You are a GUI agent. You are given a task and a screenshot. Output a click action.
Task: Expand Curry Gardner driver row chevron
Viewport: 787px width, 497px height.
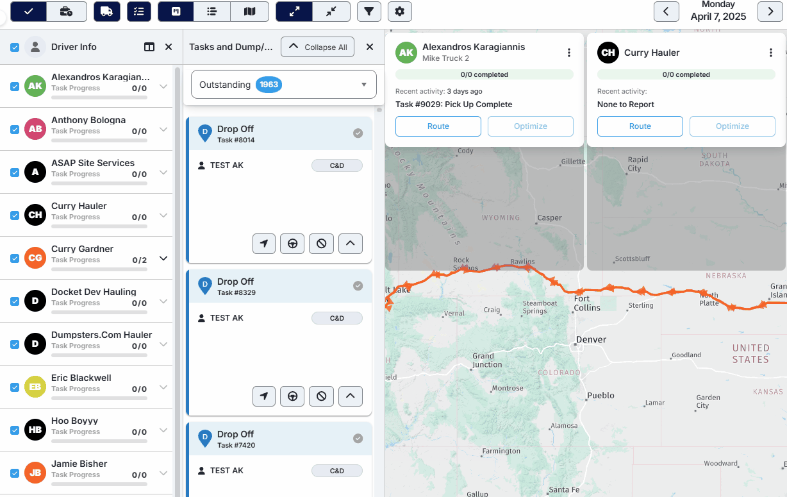[x=163, y=258]
